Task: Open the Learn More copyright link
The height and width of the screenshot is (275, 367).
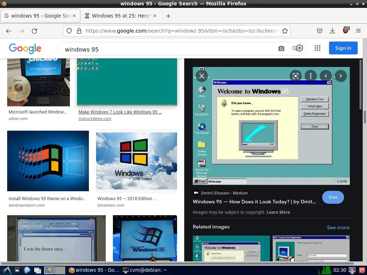Action: point(278,212)
